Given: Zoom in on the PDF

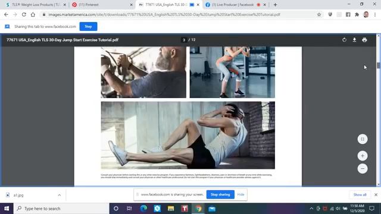Looking at the screenshot, I should click(x=363, y=156).
